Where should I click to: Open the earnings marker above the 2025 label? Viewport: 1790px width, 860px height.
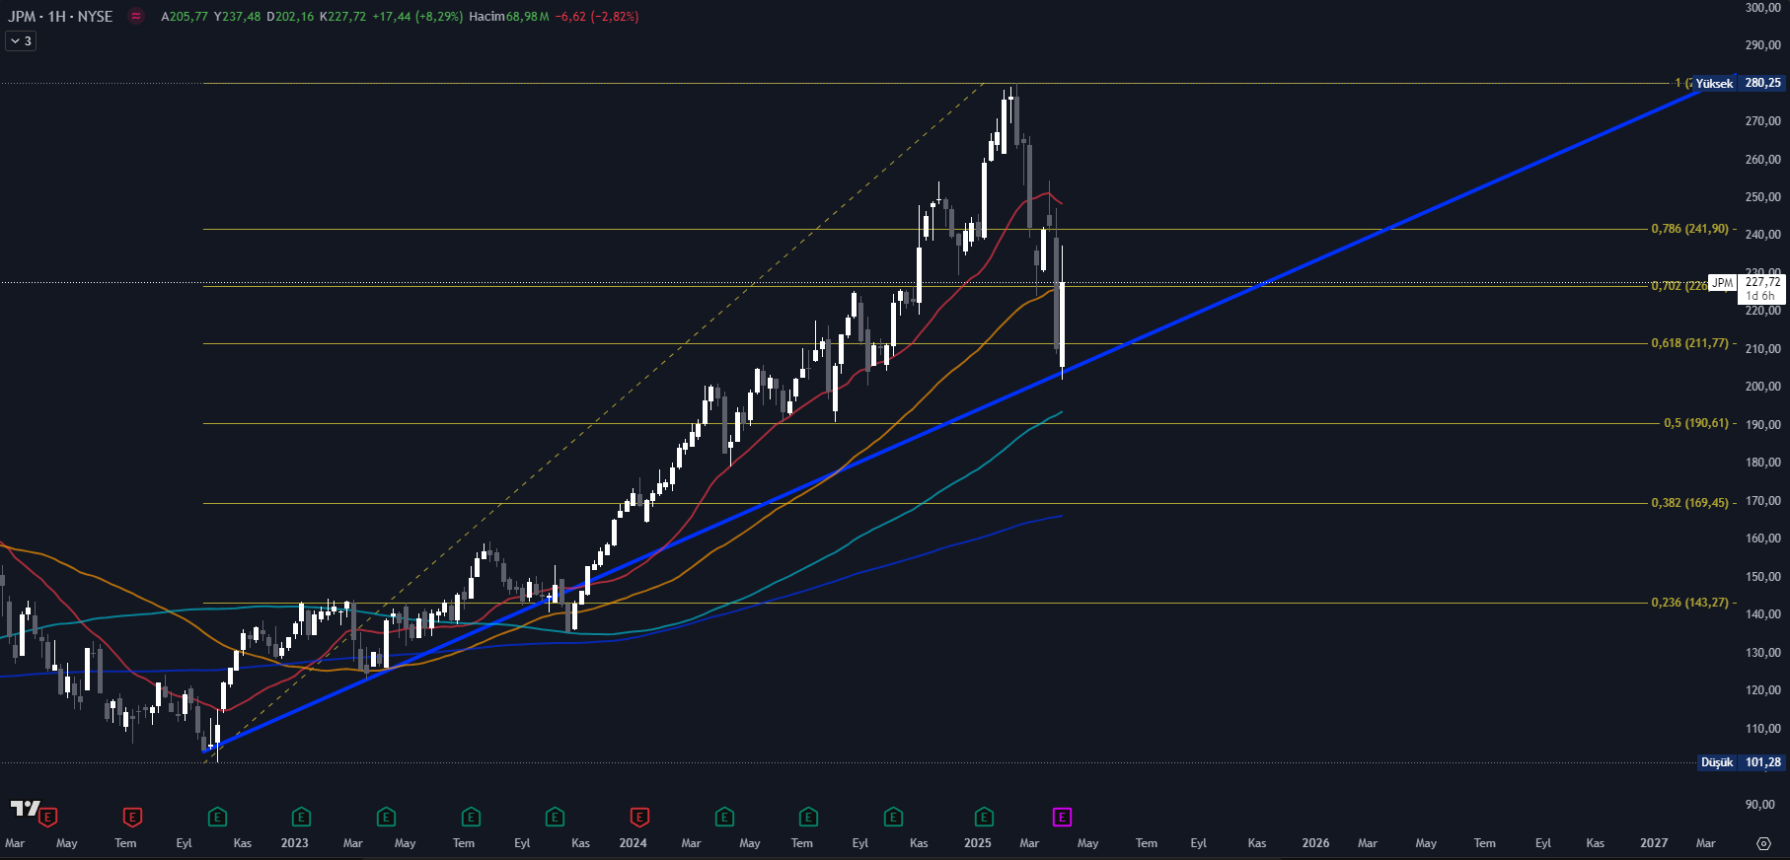pos(984,817)
